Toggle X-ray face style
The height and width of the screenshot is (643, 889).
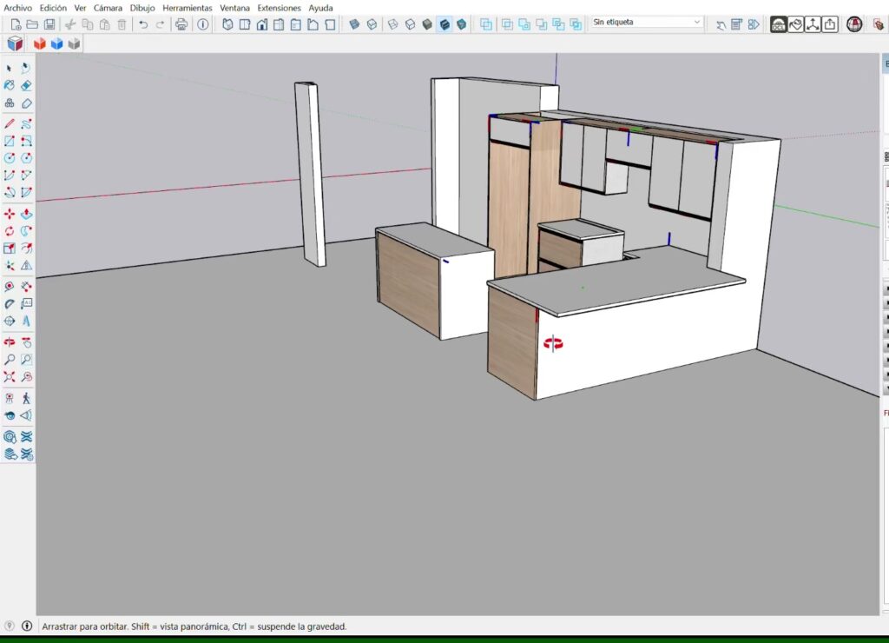point(354,24)
